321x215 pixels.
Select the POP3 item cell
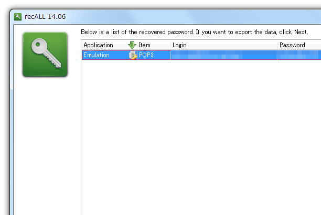(x=154, y=55)
